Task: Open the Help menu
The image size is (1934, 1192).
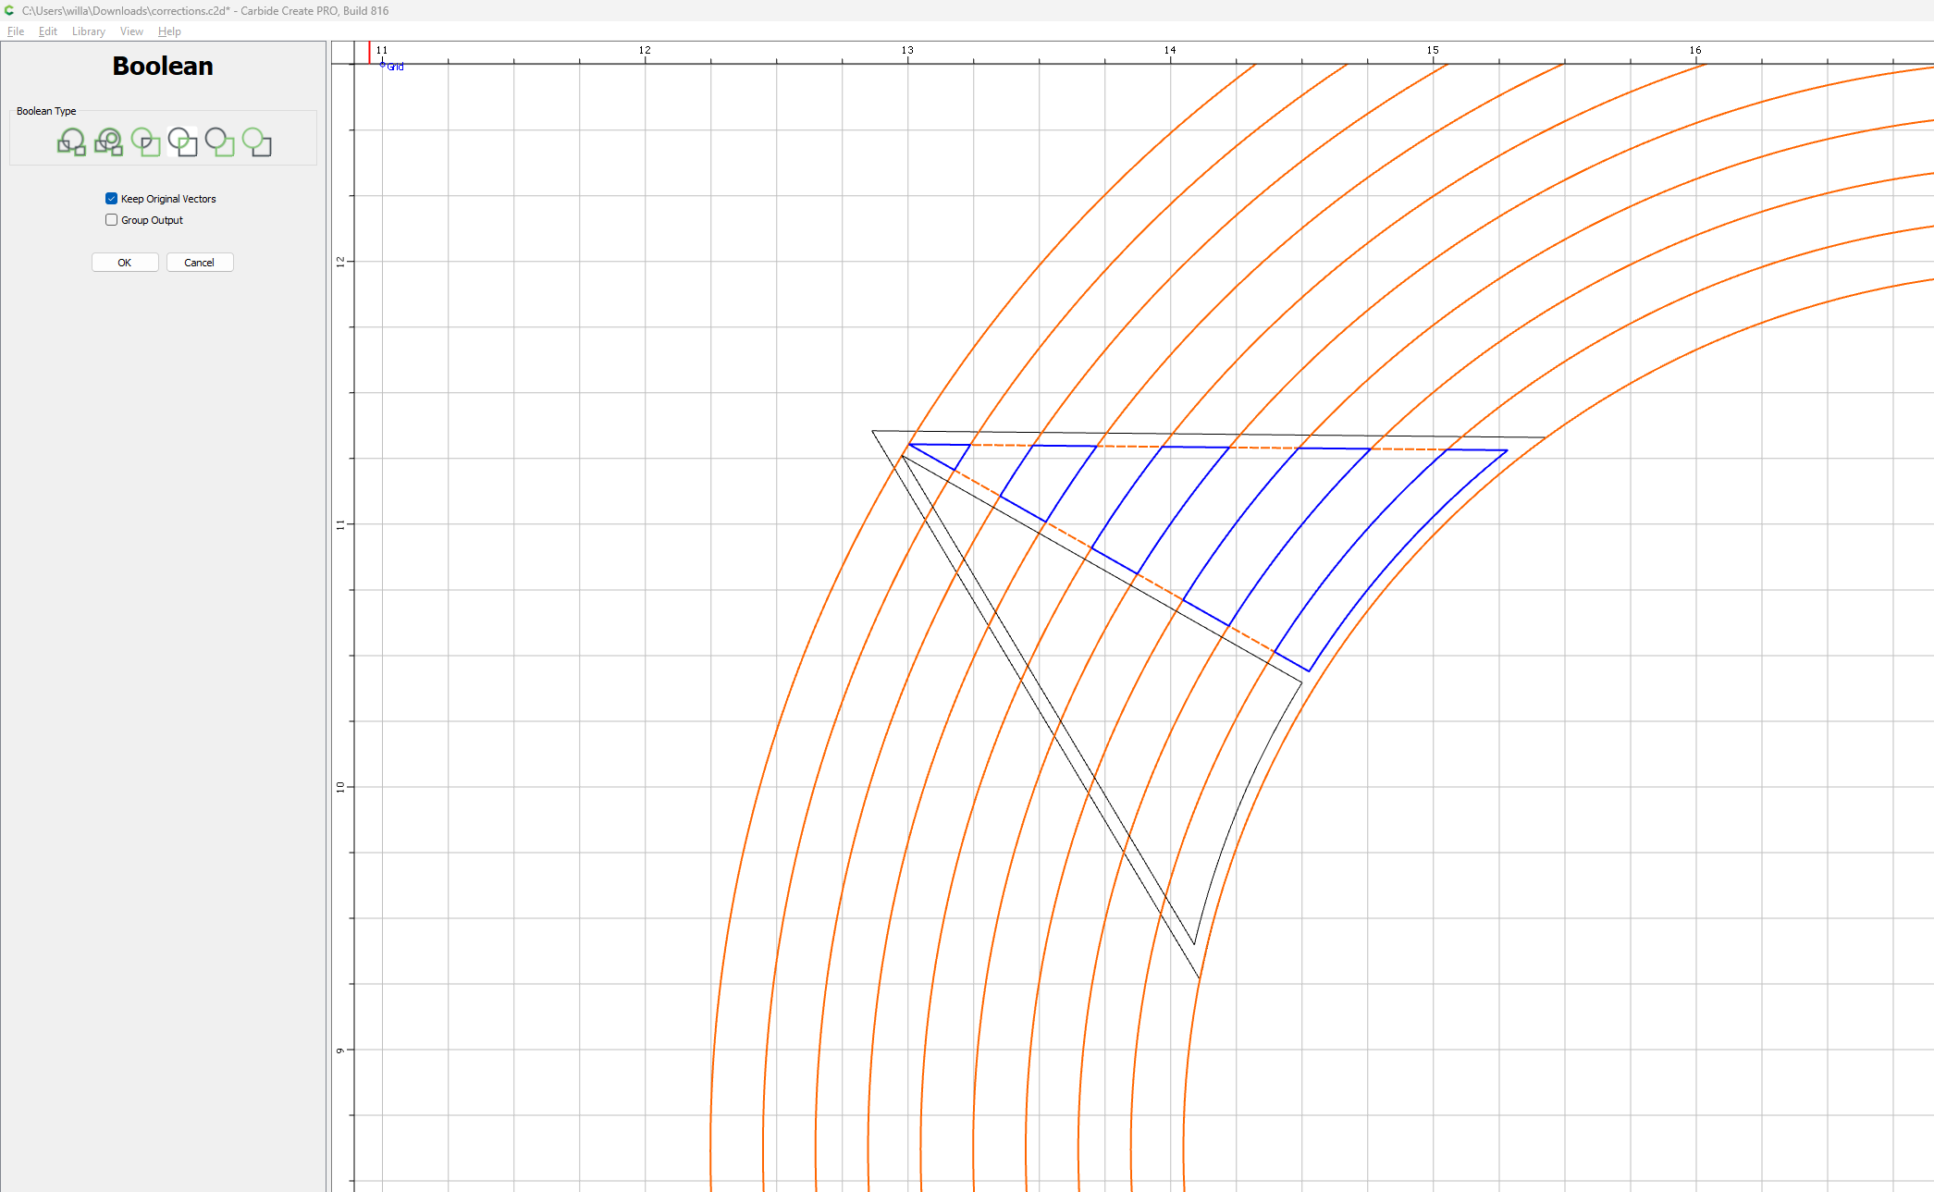Action: click(x=169, y=31)
